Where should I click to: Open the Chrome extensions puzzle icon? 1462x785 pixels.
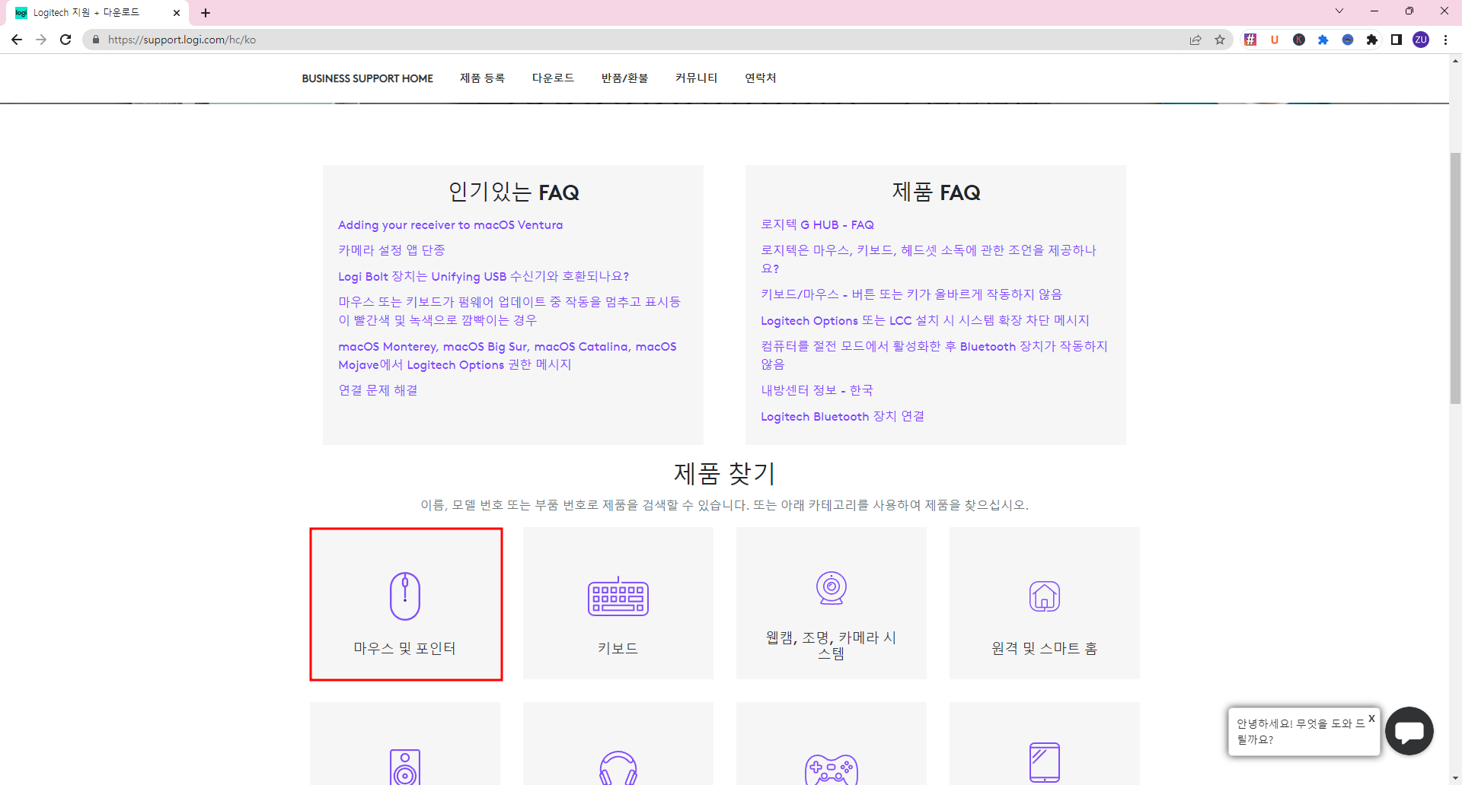pyautogui.click(x=1372, y=40)
